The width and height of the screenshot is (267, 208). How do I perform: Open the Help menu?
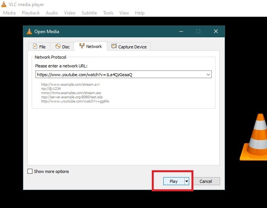click(140, 13)
